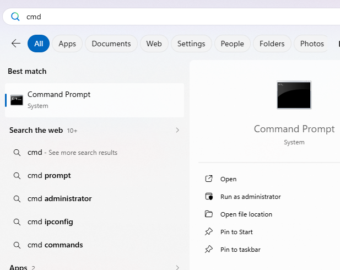Open the Web filter tab
This screenshot has width=340, height=270.
coord(154,44)
